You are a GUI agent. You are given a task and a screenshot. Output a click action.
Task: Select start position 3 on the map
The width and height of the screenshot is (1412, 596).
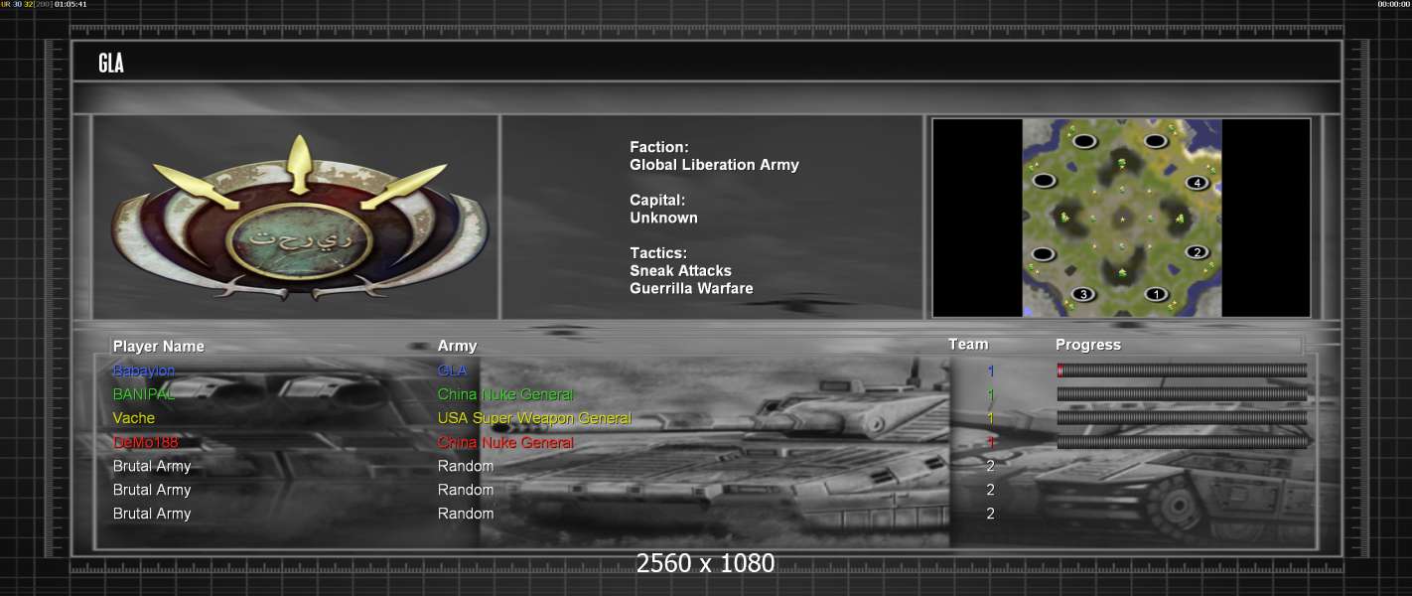[1082, 294]
